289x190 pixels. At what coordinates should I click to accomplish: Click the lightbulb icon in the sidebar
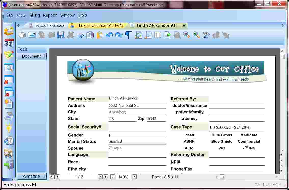tap(8, 128)
